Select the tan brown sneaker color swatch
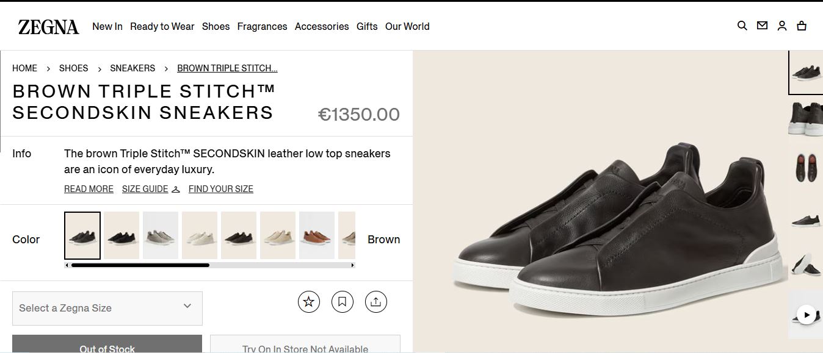The image size is (823, 353). click(317, 235)
